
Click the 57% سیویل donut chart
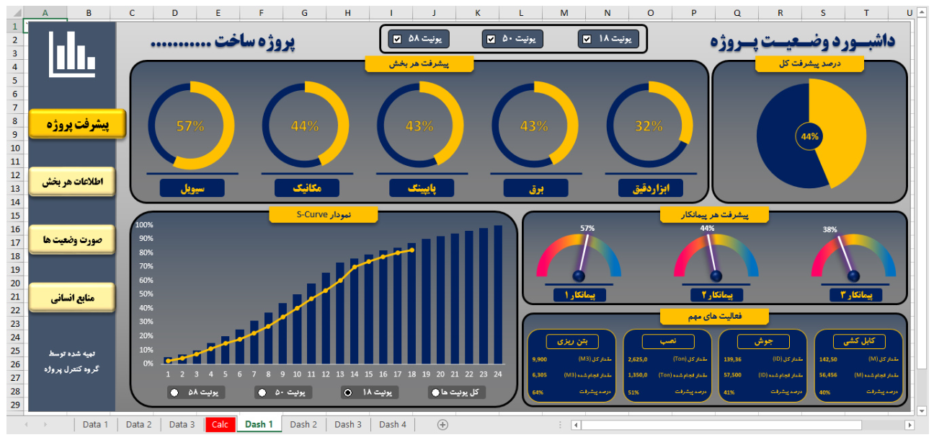pos(190,126)
